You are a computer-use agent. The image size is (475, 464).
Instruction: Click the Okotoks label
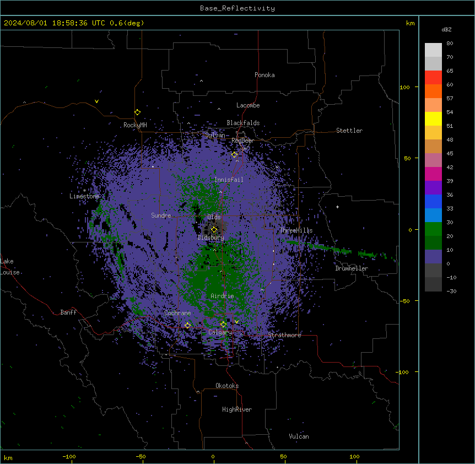pos(227,386)
